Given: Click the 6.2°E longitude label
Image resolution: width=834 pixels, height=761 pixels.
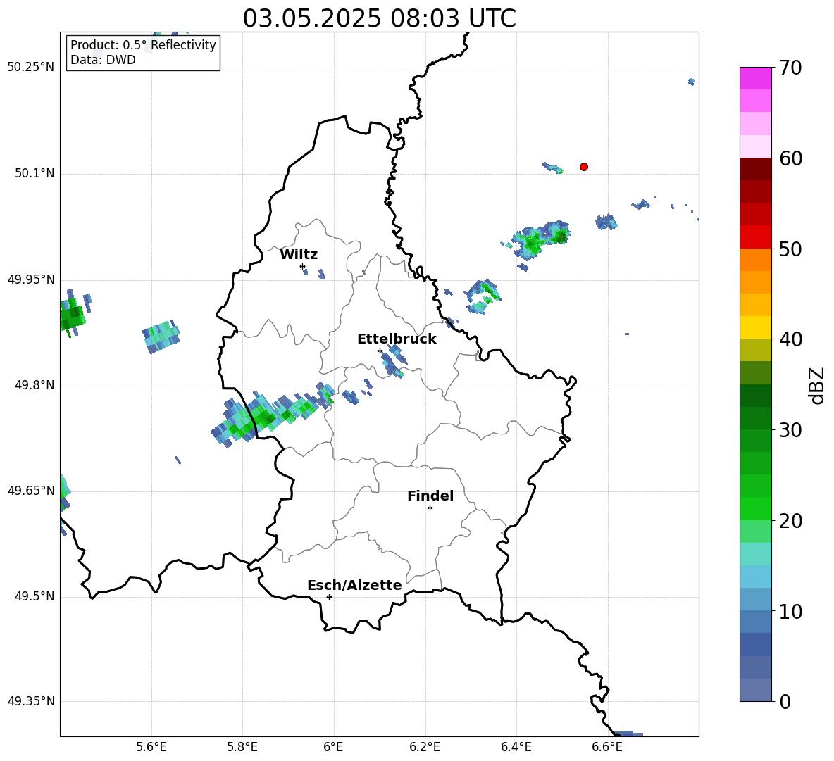Looking at the screenshot, I should [x=425, y=747].
